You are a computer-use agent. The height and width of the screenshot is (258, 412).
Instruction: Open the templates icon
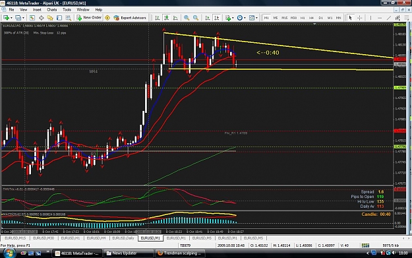click(251, 18)
